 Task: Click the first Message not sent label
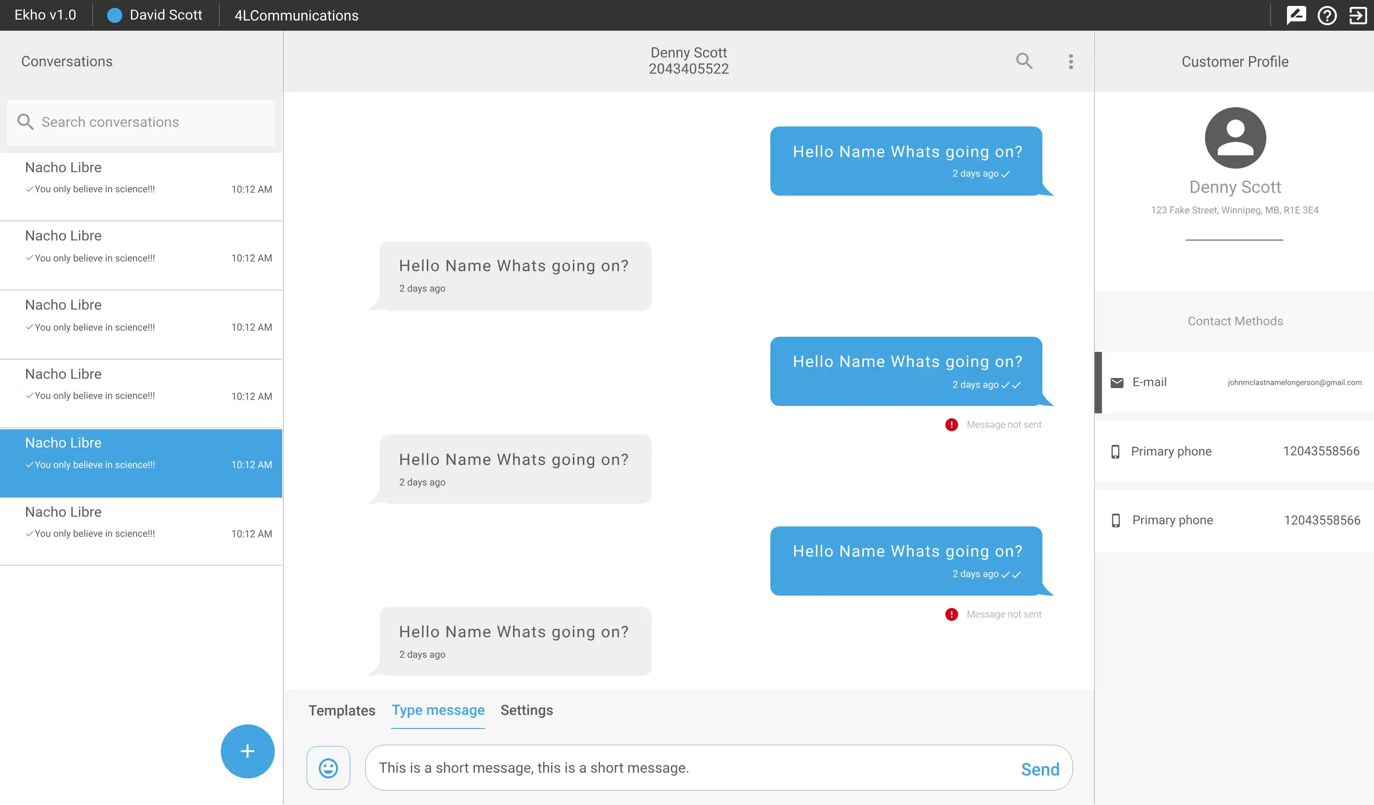(1004, 425)
